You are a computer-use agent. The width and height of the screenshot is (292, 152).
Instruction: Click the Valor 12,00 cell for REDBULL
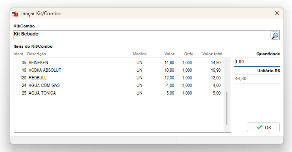(169, 78)
